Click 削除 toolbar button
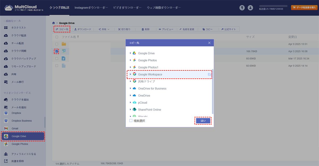Screen dimensions: 319x166 (x=145, y=29)
